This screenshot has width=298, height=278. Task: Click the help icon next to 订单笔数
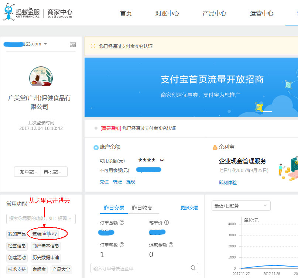pyautogui.click(x=122, y=244)
